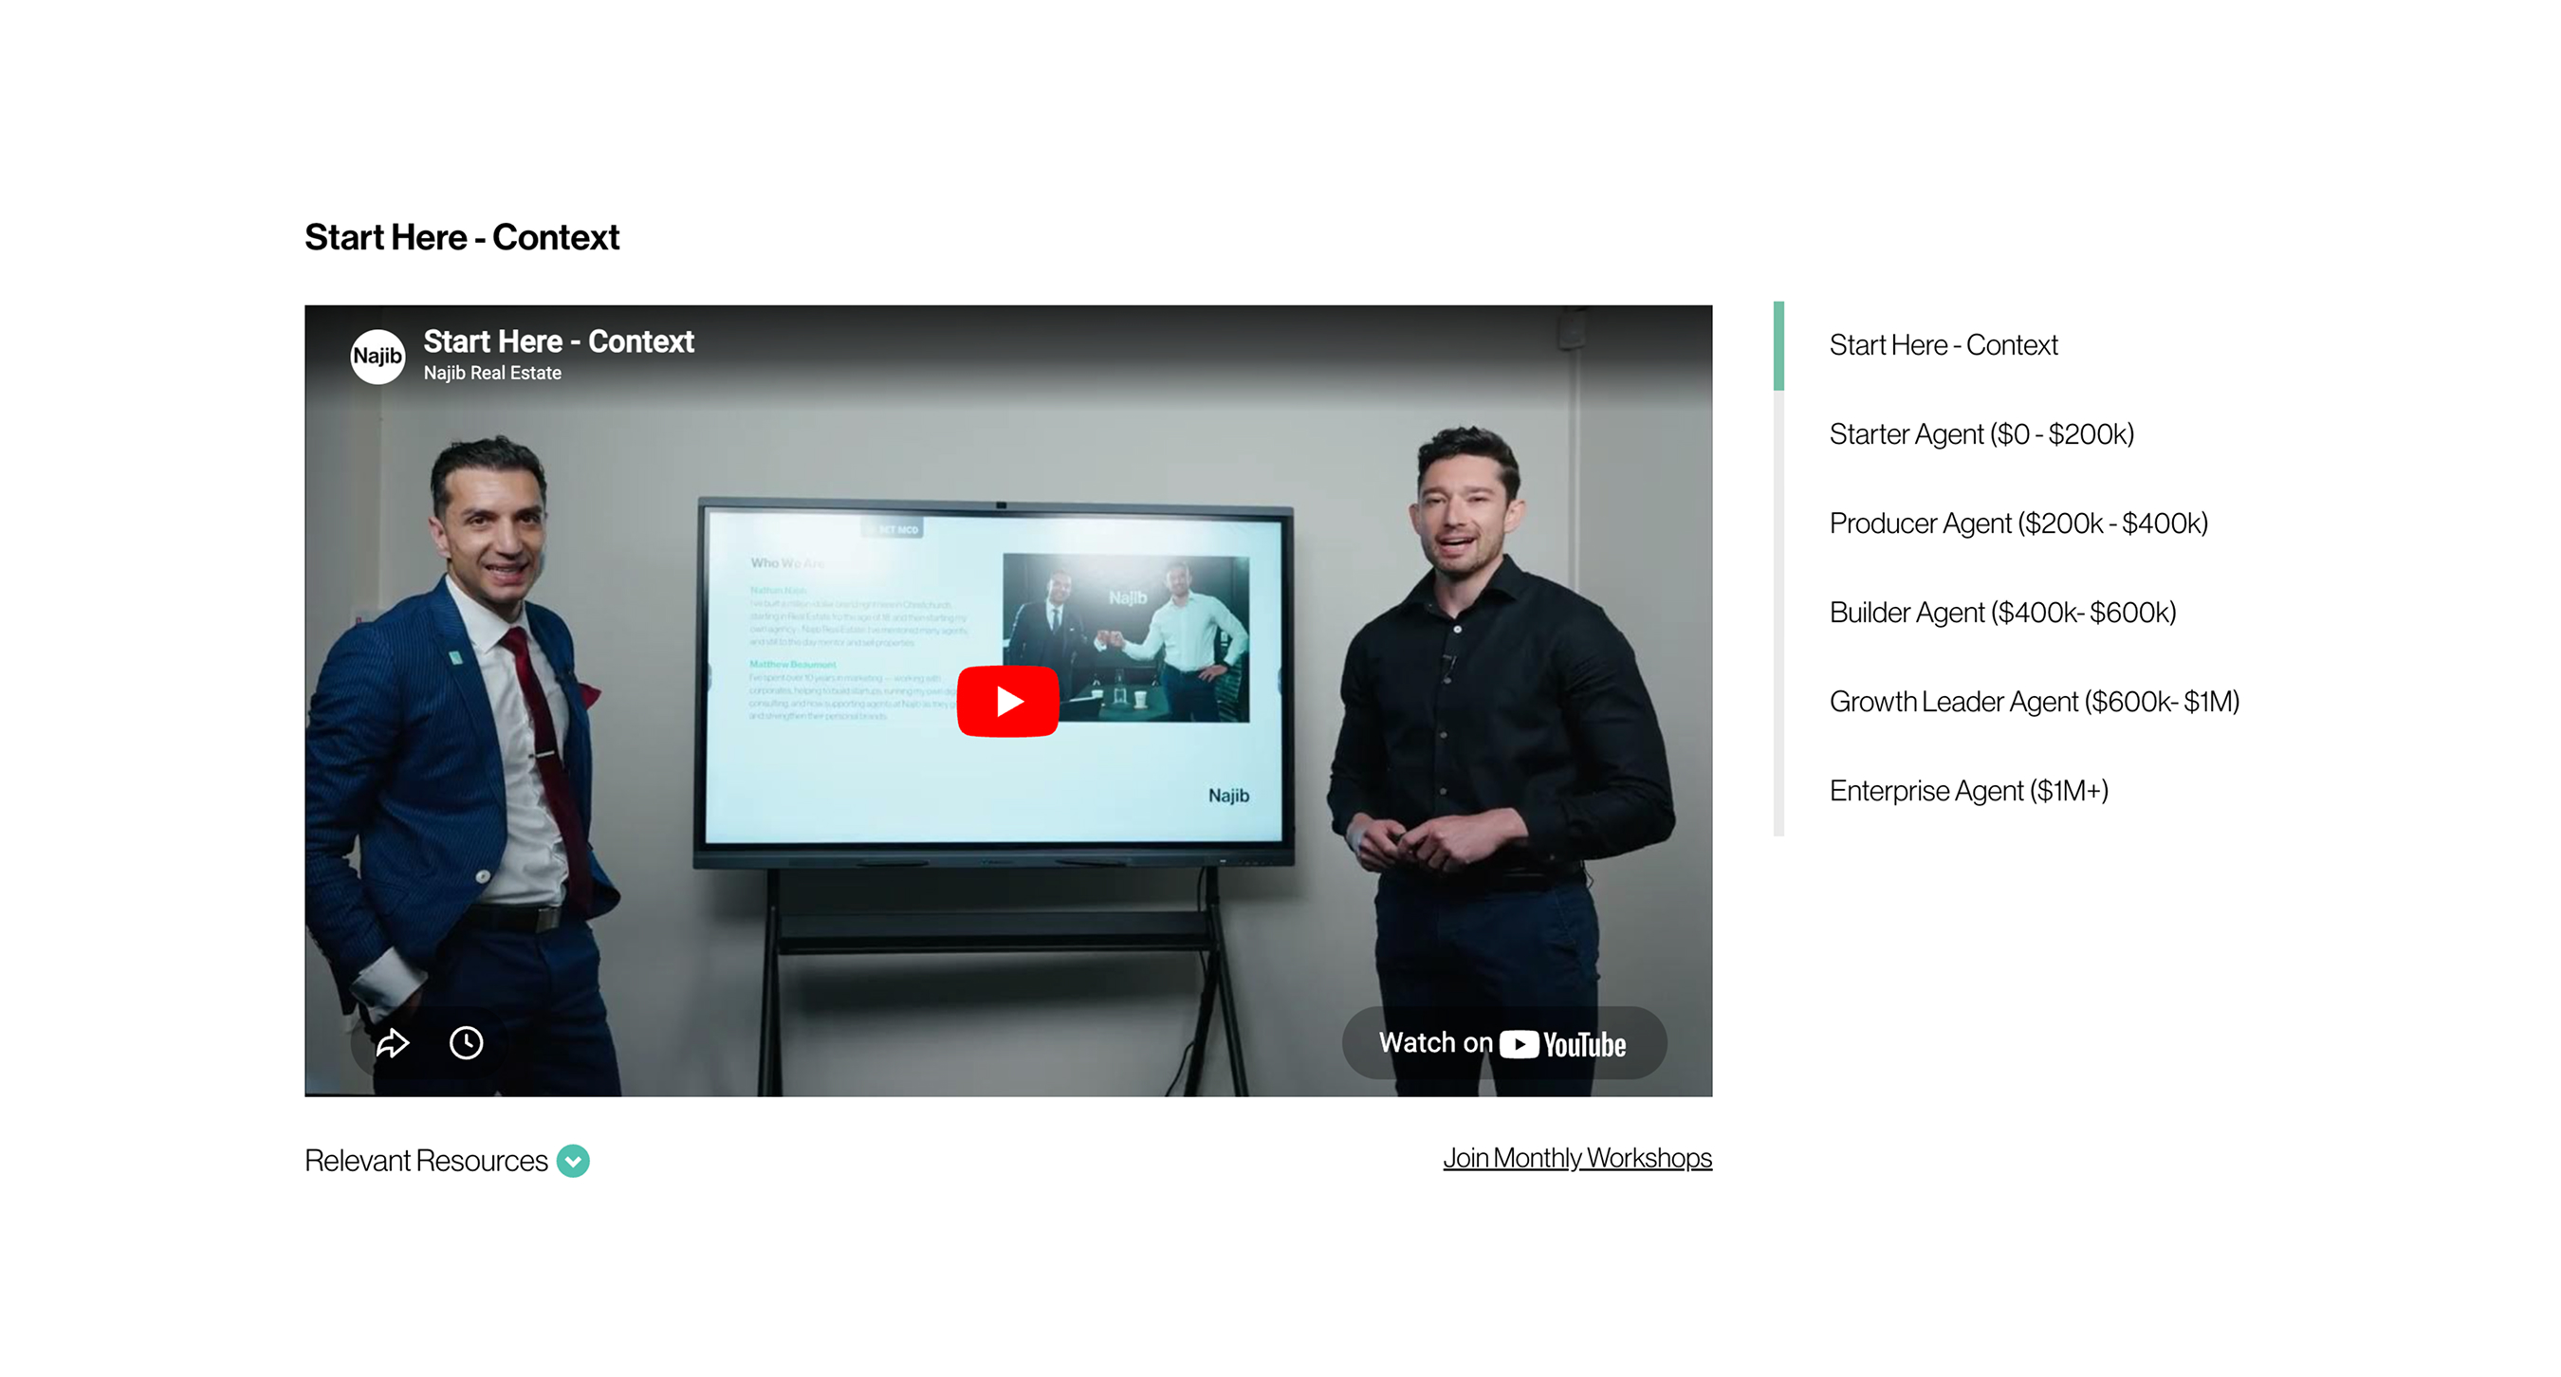Viewport: 2561px width, 1377px height.
Task: Select Start Here - Context in sidebar list
Action: (x=1943, y=345)
